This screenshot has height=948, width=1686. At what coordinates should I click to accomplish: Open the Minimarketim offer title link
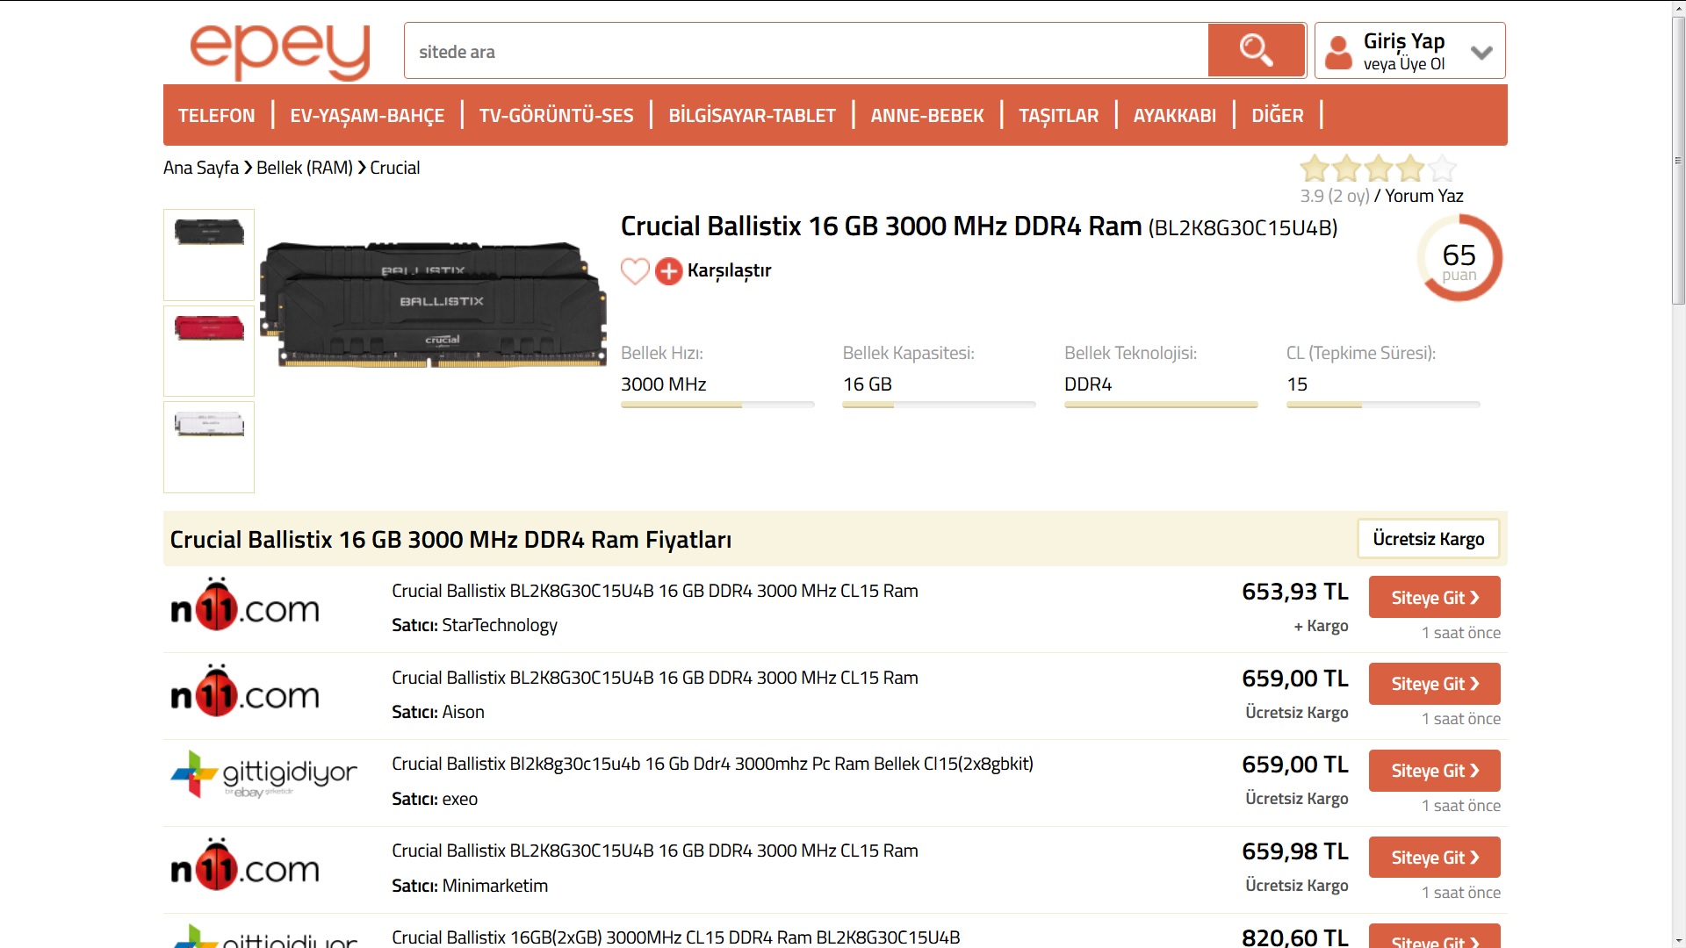[x=655, y=851]
